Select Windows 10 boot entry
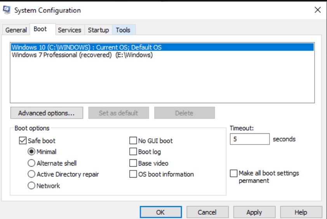 (x=87, y=47)
